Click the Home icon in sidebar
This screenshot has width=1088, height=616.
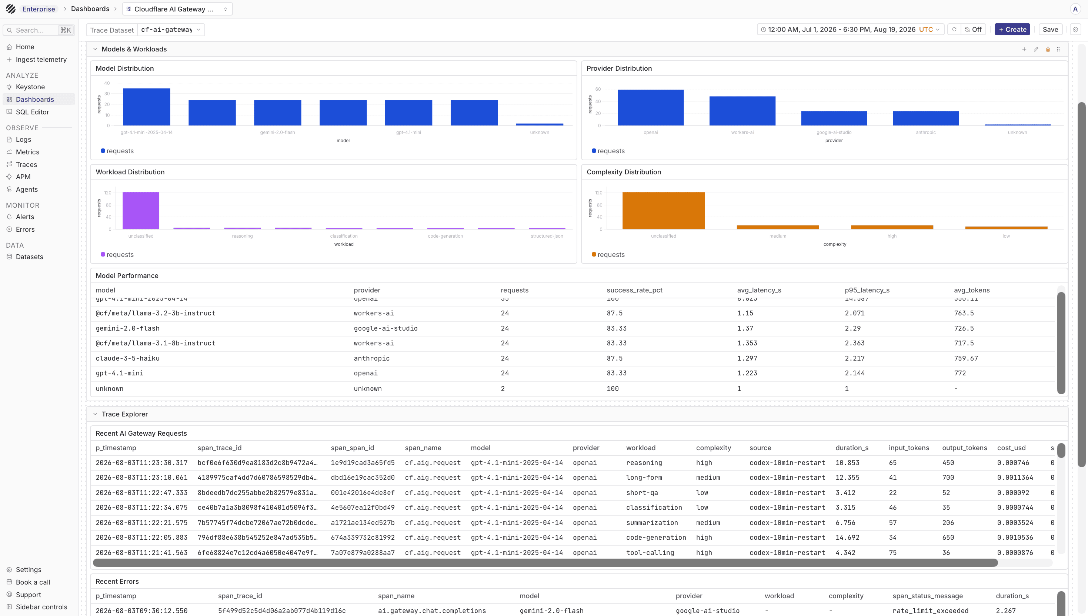[x=9, y=47]
